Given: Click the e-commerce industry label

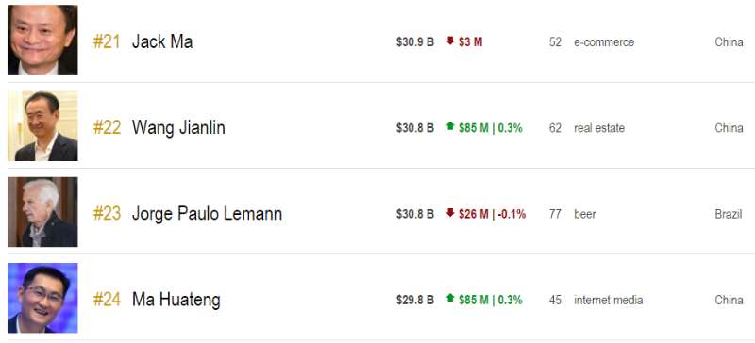Looking at the screenshot, I should click(x=604, y=42).
